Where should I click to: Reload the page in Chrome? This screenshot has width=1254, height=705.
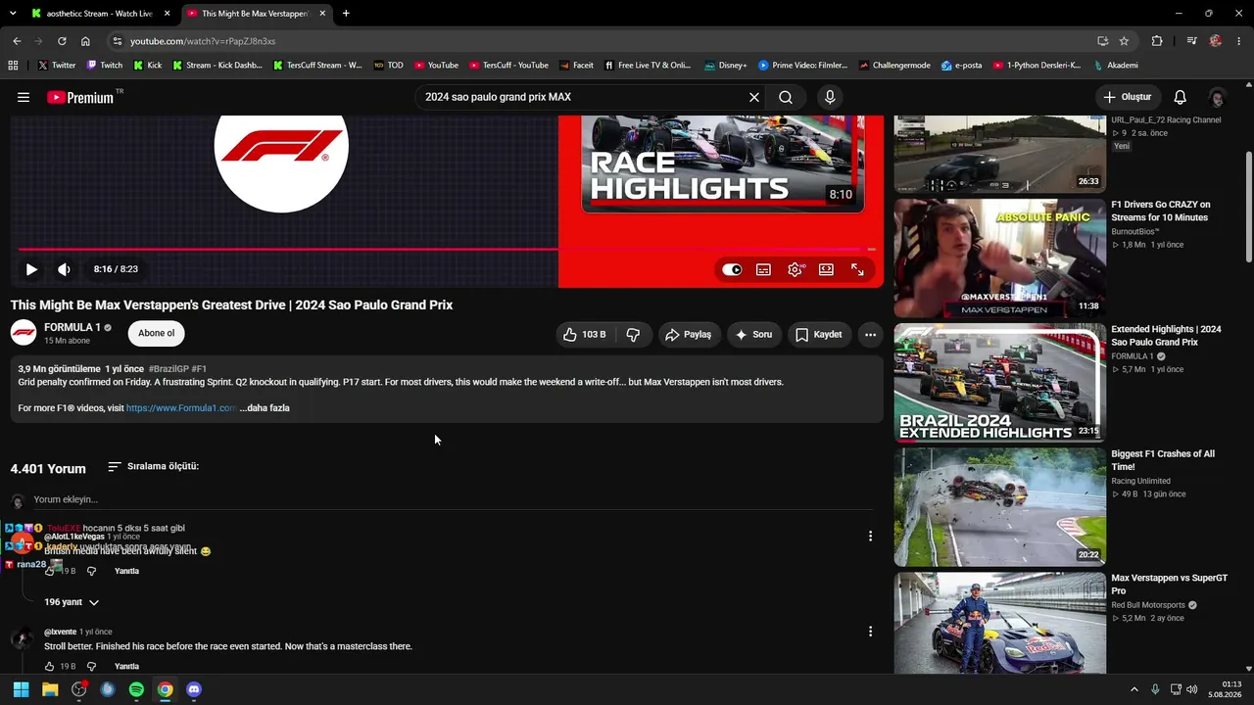pyautogui.click(x=62, y=41)
